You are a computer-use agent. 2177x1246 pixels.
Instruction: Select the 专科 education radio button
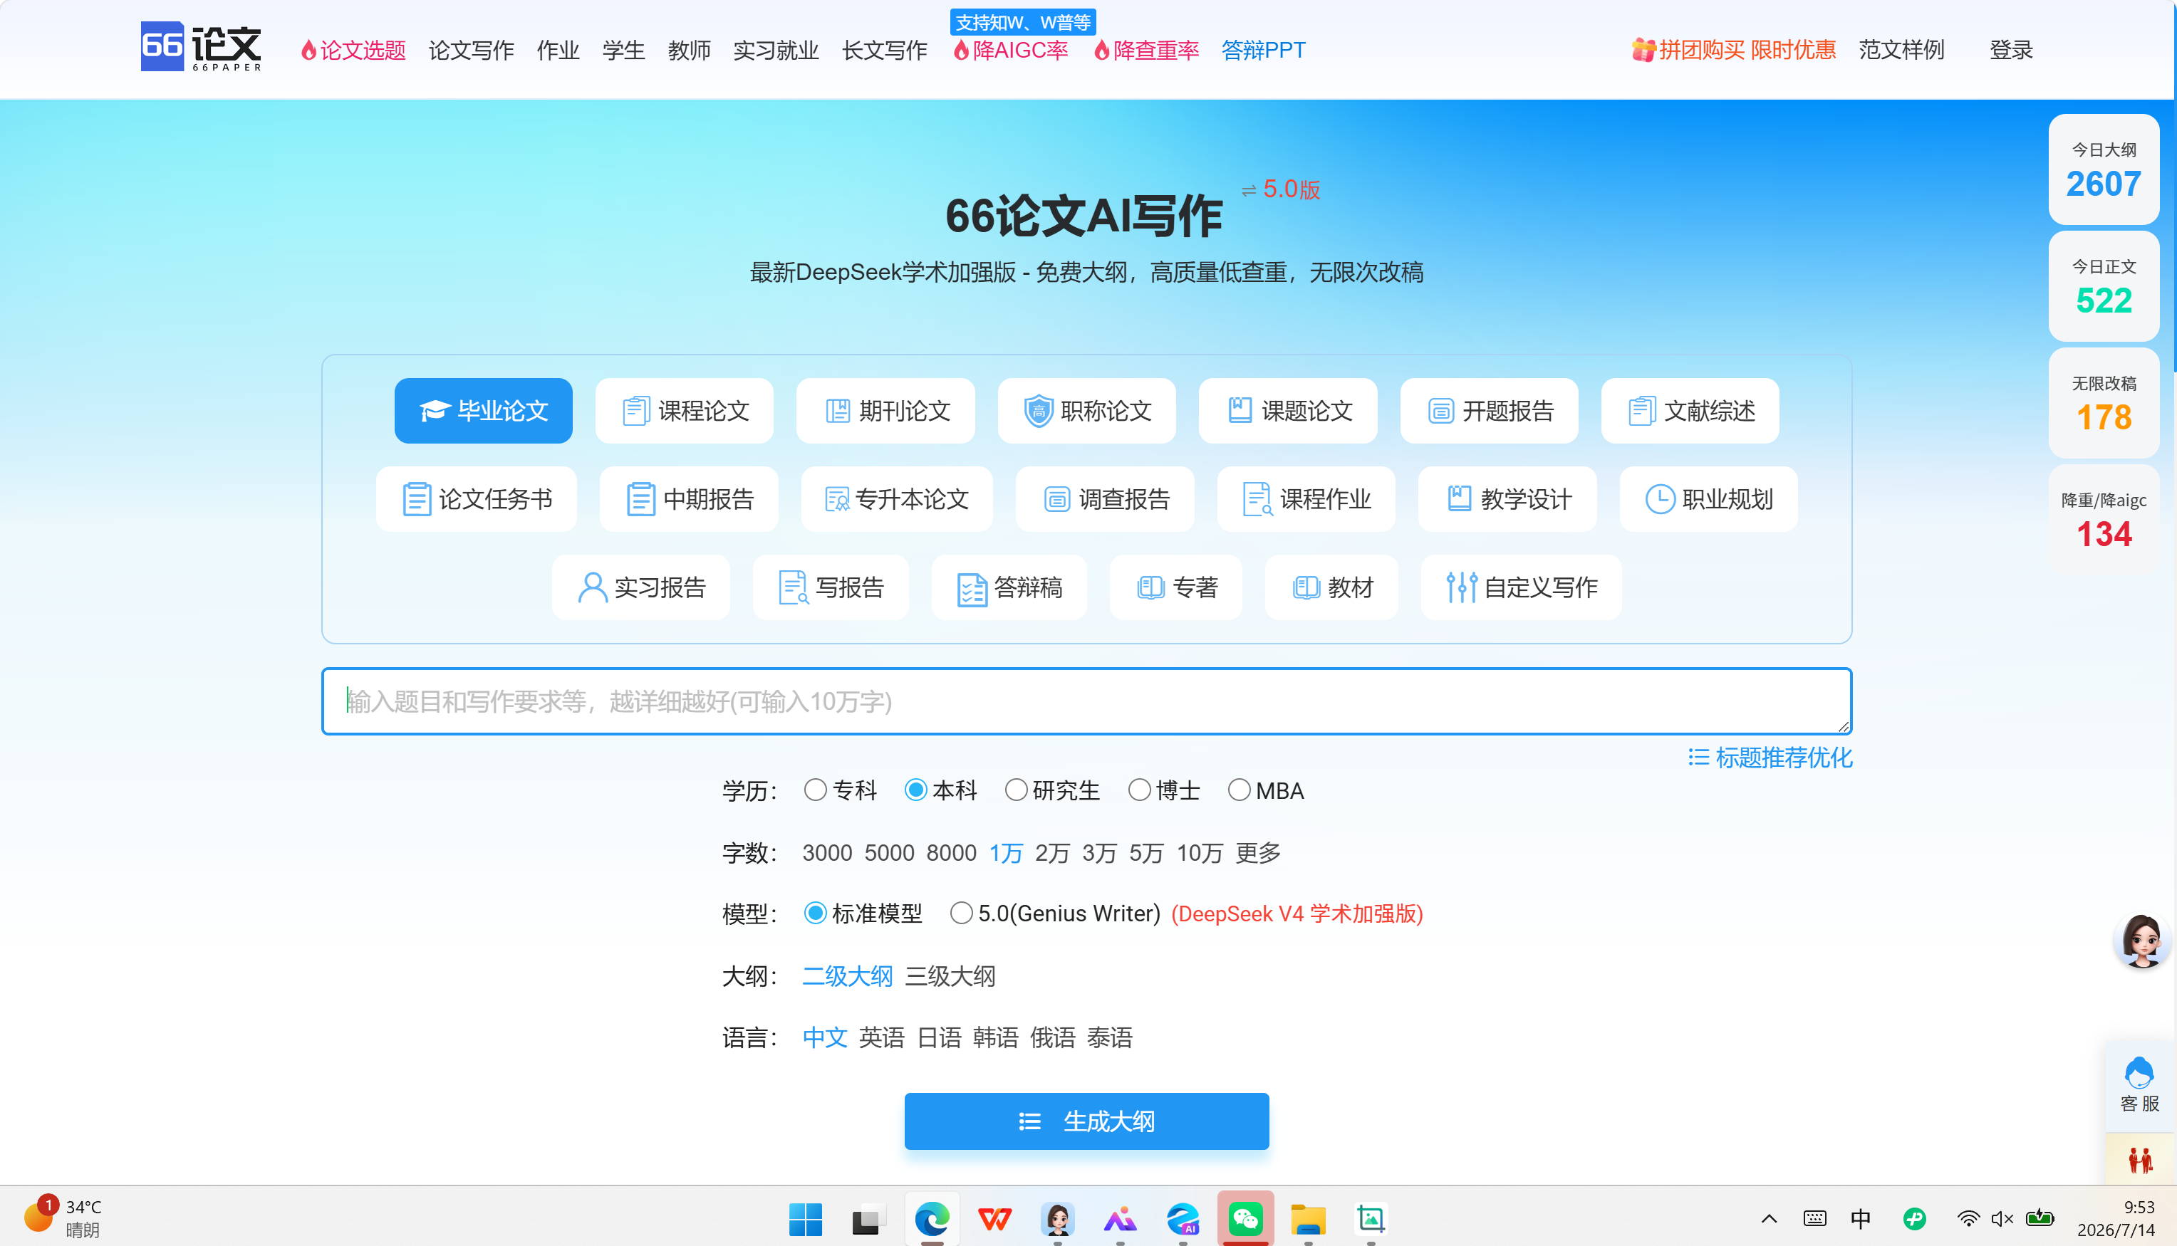pyautogui.click(x=815, y=790)
